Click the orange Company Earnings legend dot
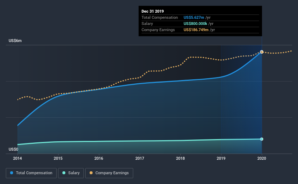298x184 pixels. [91, 173]
